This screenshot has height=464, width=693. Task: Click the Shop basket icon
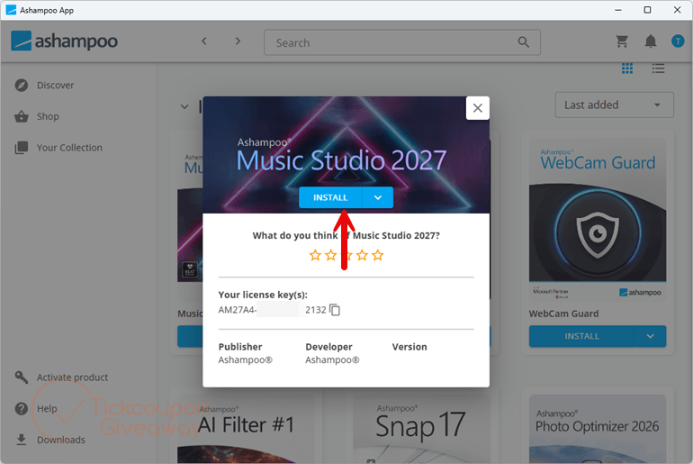(x=22, y=116)
